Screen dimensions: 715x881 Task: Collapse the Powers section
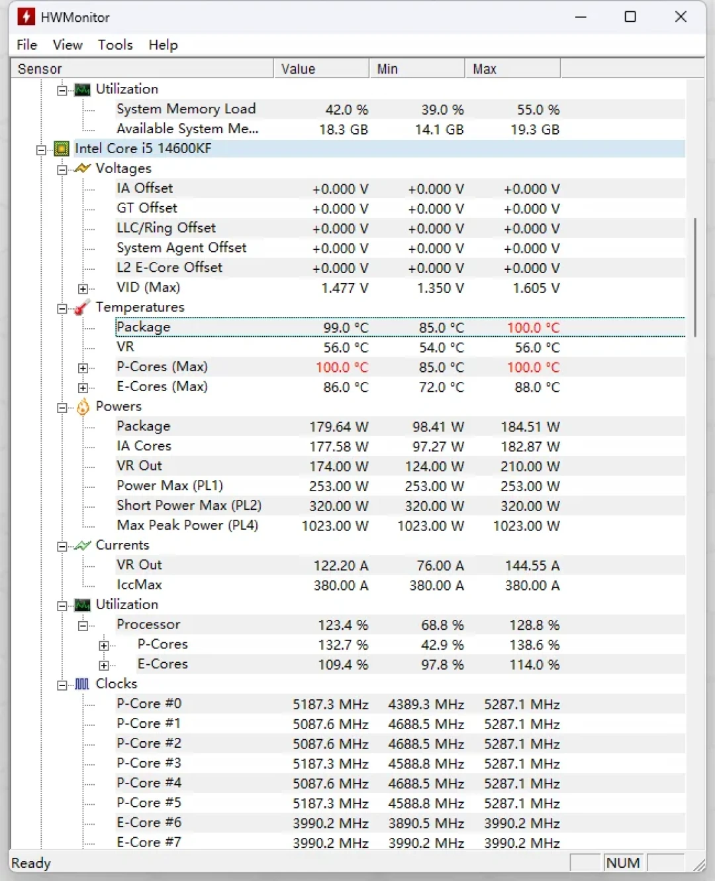(x=62, y=408)
